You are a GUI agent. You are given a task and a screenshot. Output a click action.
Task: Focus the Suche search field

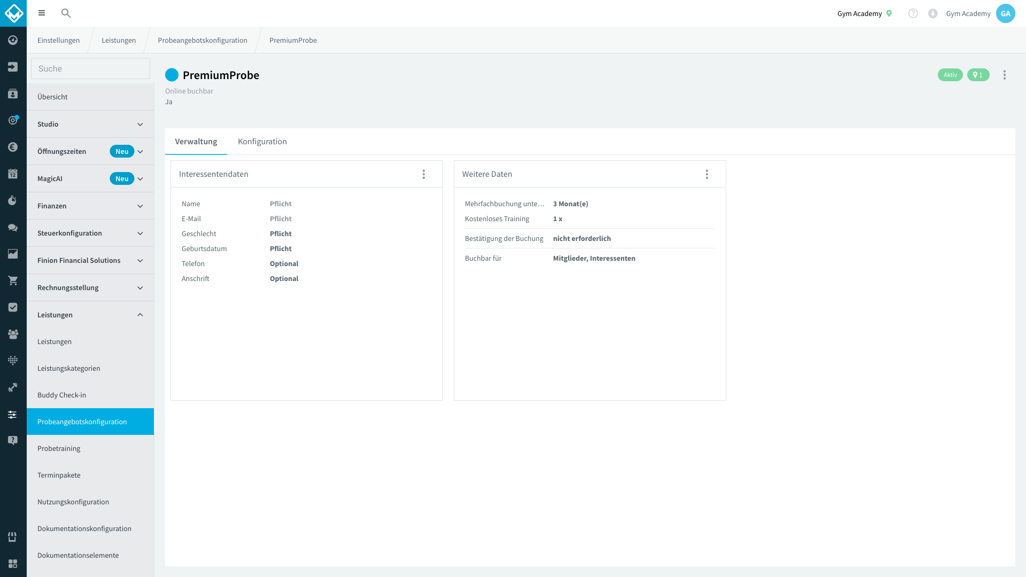[90, 68]
